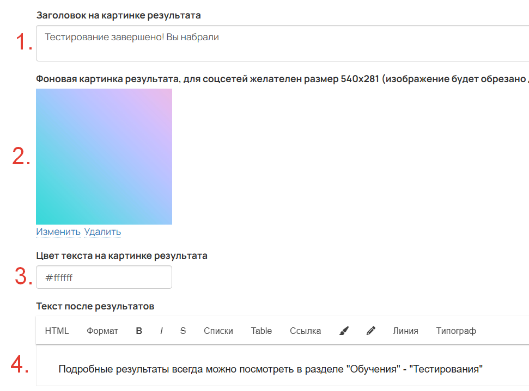Screen dimensions: 529x391
Task: Switch editor to HTML mode
Action: [x=57, y=331]
